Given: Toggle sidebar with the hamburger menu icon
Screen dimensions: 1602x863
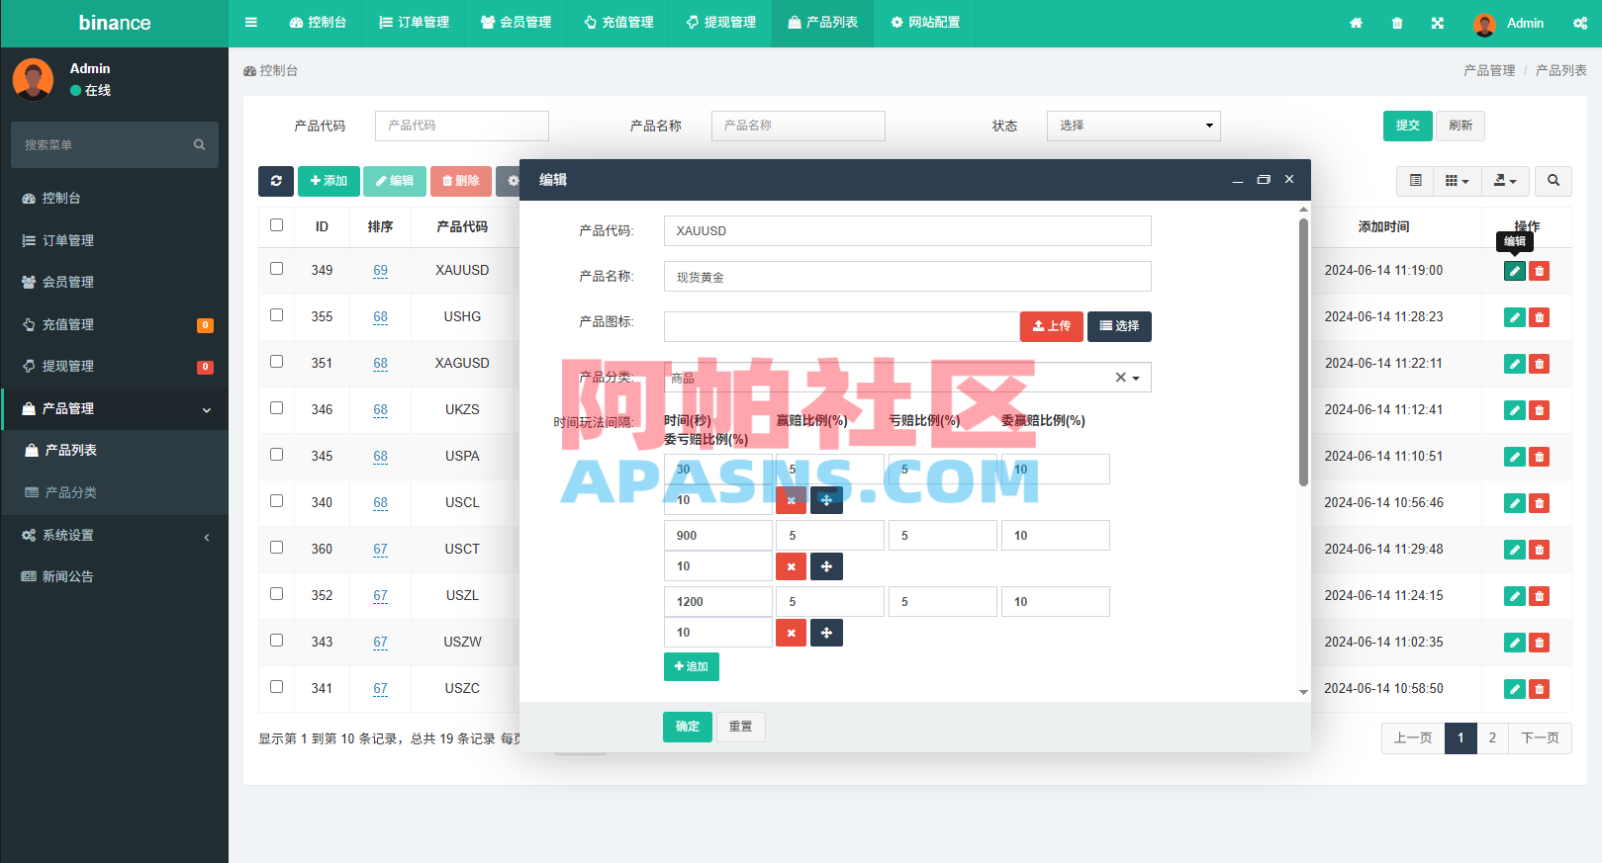Looking at the screenshot, I should [x=251, y=23].
